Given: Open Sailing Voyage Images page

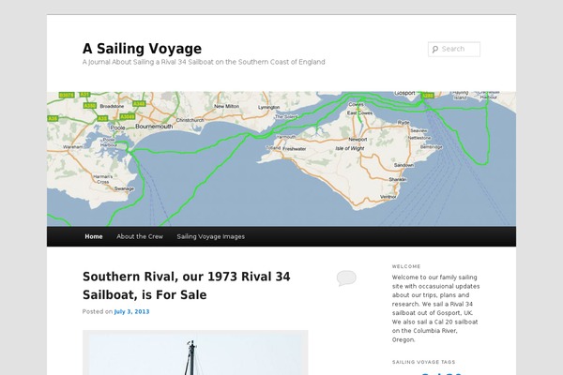Looking at the screenshot, I should click(210, 236).
